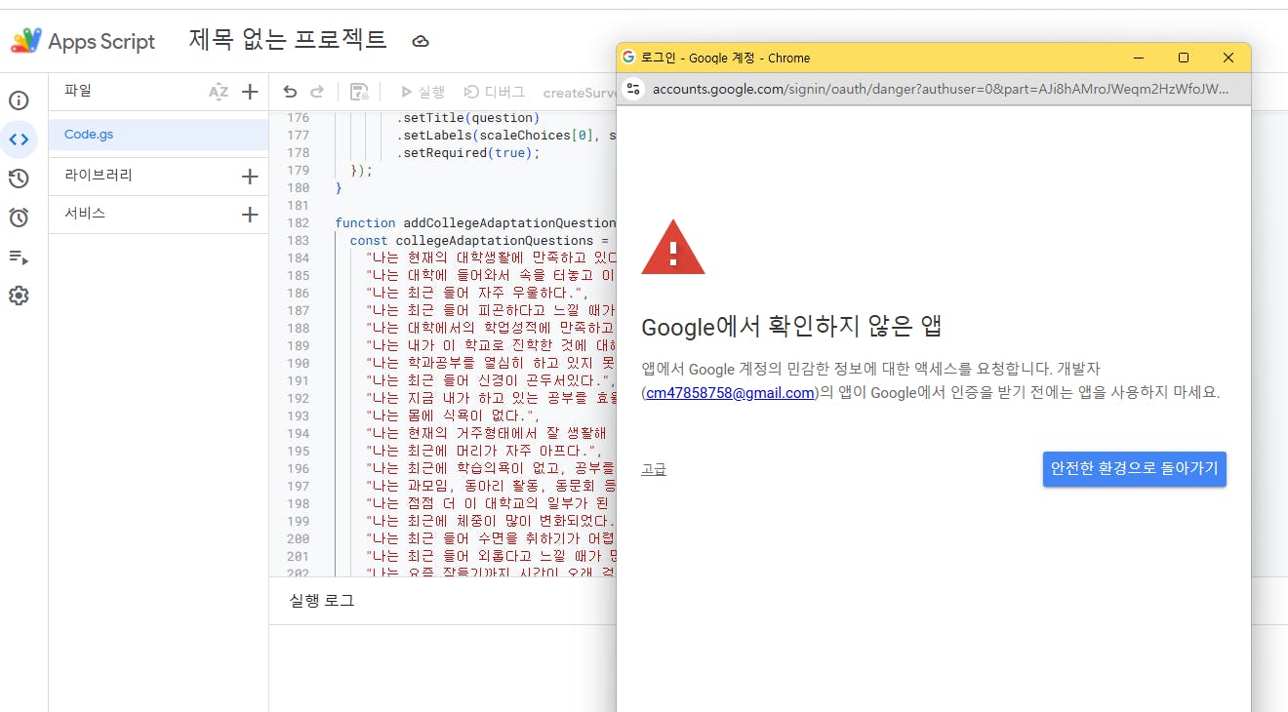Add a new file with plus icon
Image resolution: width=1288 pixels, height=712 pixels.
click(x=250, y=92)
